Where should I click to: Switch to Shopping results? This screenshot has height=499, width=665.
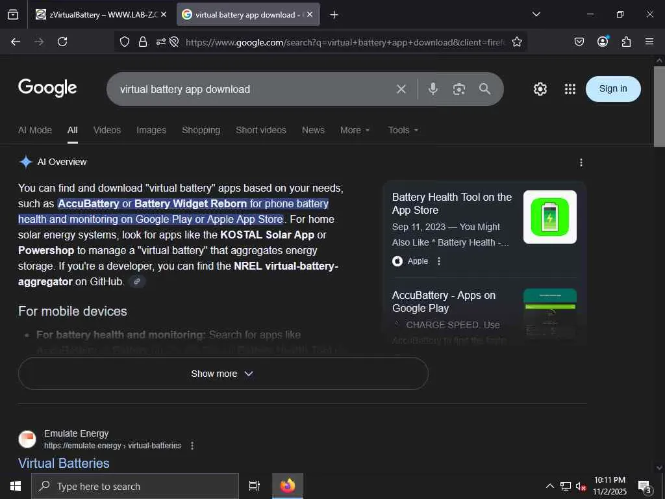click(x=201, y=130)
